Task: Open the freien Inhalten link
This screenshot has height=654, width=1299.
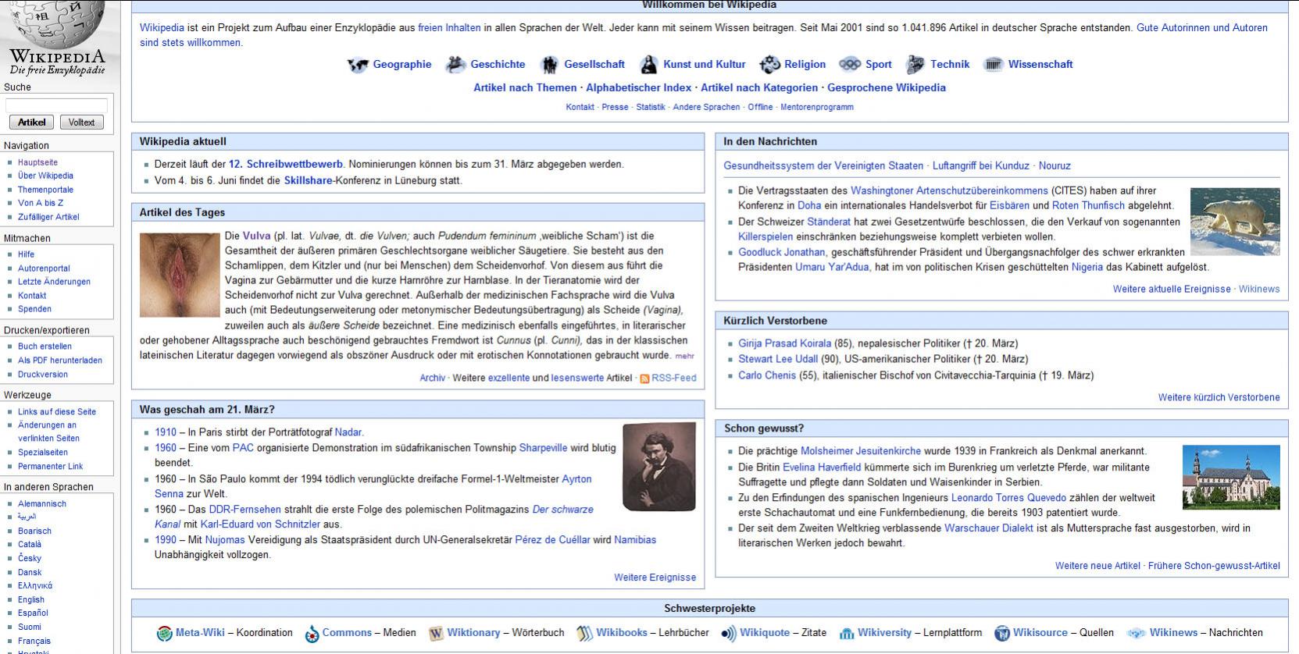Action: coord(449,28)
